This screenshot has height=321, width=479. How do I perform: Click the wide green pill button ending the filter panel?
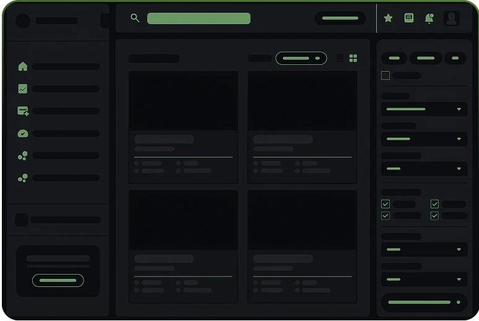[x=424, y=302]
